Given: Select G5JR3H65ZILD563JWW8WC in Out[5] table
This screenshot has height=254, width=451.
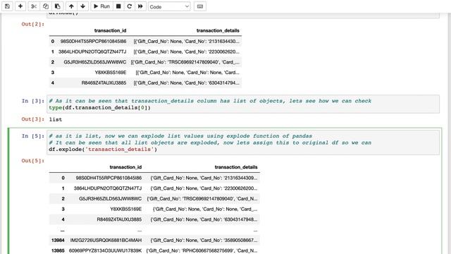Looking at the screenshot, I should coord(110,199).
